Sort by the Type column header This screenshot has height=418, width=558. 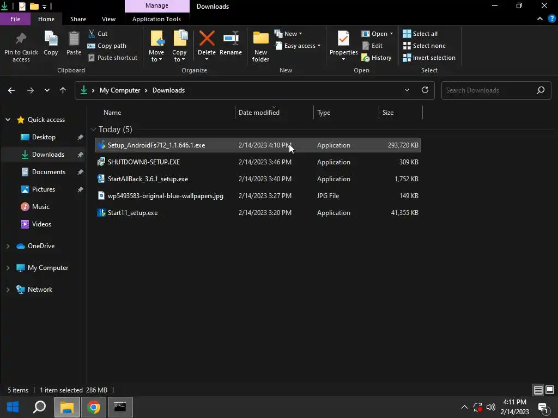coord(346,112)
